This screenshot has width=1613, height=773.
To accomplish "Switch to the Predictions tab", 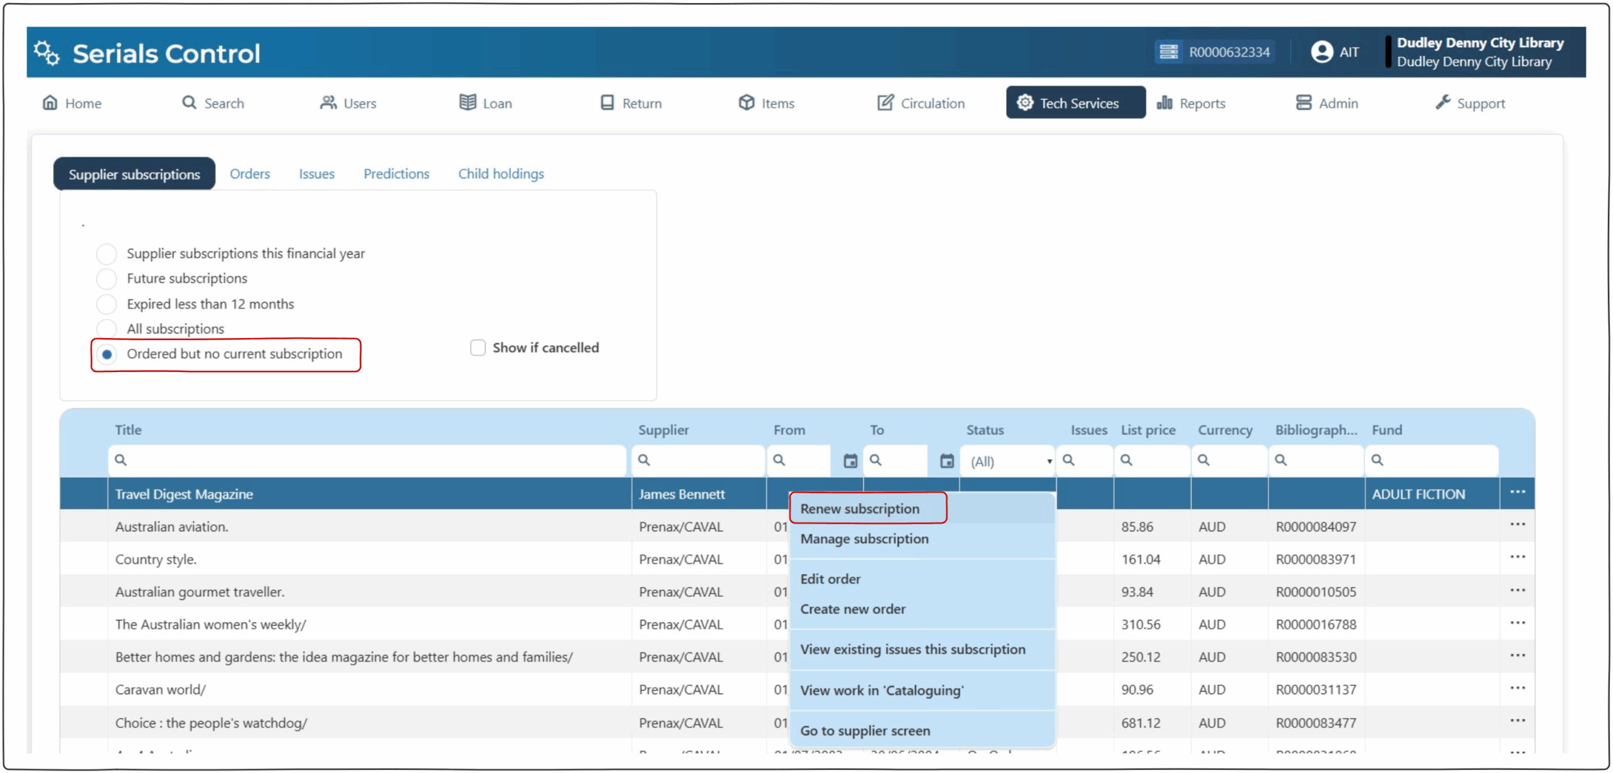I will 396,174.
